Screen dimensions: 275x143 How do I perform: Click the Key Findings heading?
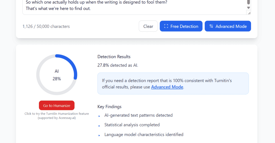[109, 107]
